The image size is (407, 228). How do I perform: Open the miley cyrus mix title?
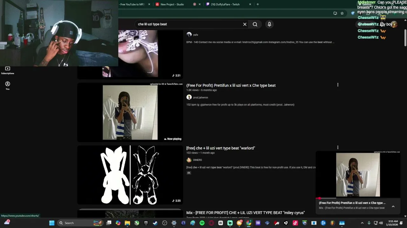point(245,213)
